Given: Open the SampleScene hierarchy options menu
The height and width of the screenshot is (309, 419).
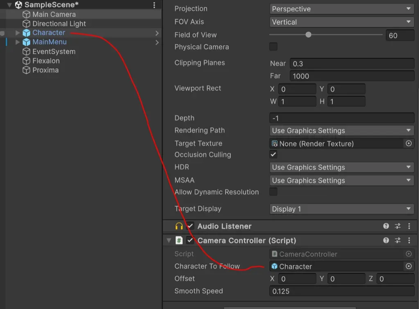Looking at the screenshot, I should (154, 5).
